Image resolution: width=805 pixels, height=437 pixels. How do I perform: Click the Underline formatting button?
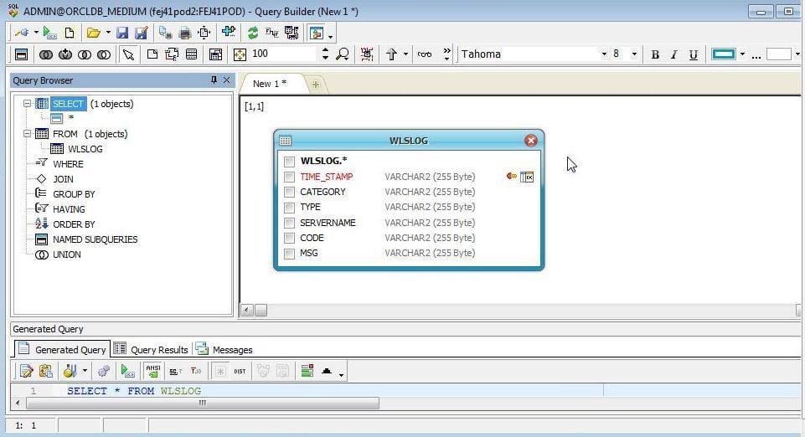[693, 54]
